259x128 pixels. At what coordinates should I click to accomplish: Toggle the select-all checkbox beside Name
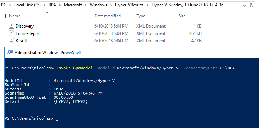pos(3,16)
